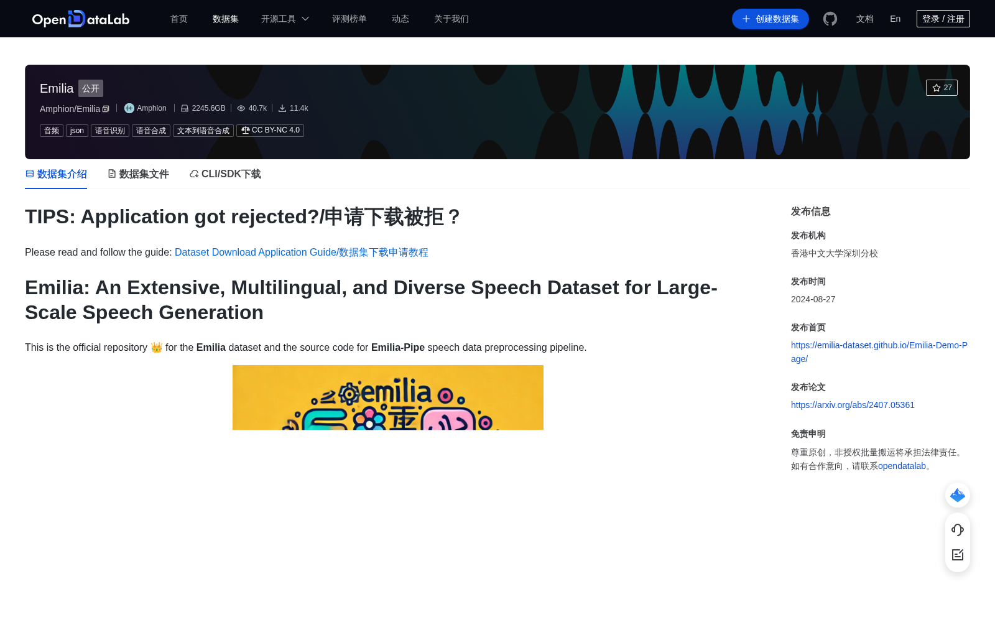Click the 2024-08-27 release date
995x622 pixels.
813,299
